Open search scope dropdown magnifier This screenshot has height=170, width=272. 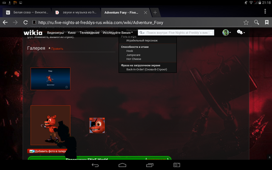pos(142,33)
